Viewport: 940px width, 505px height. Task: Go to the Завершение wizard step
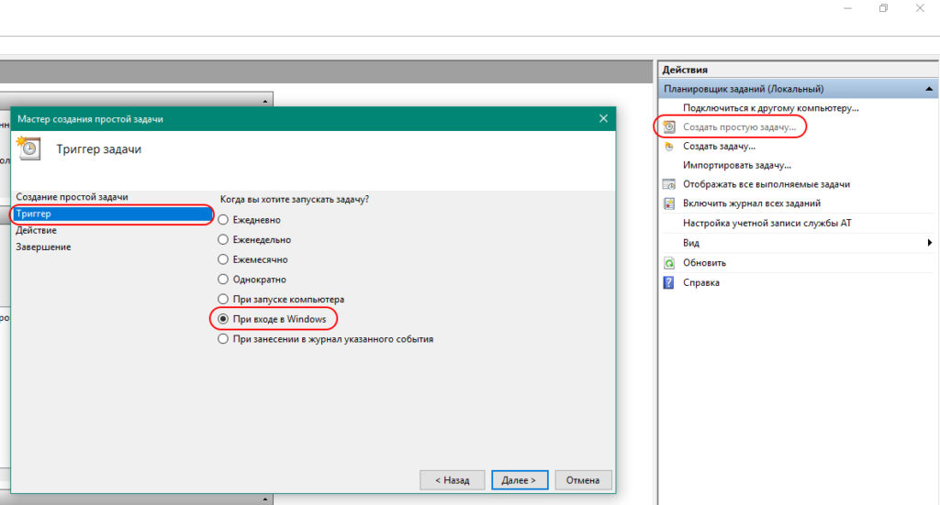pyautogui.click(x=43, y=247)
